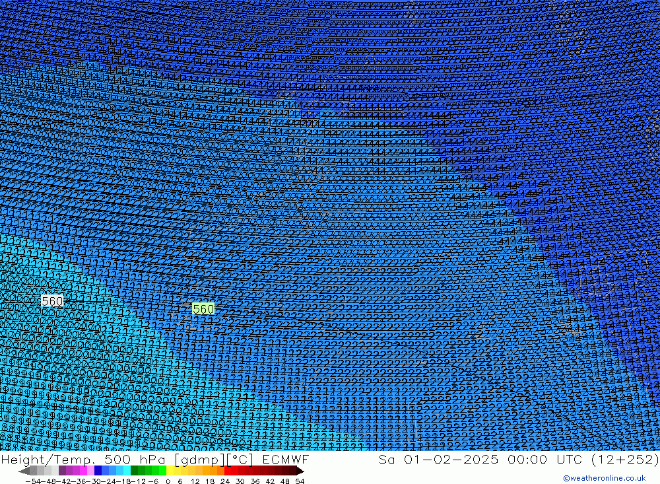Click the white-background 560 contour label
660x484 pixels.
(x=52, y=300)
